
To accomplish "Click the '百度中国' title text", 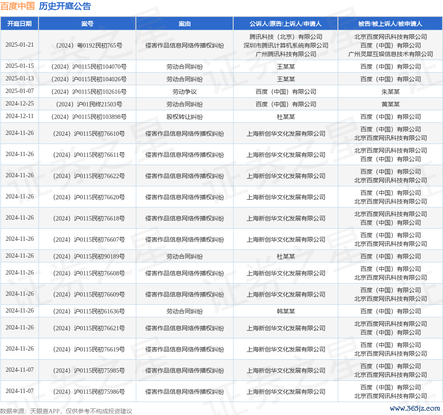I will [17, 6].
